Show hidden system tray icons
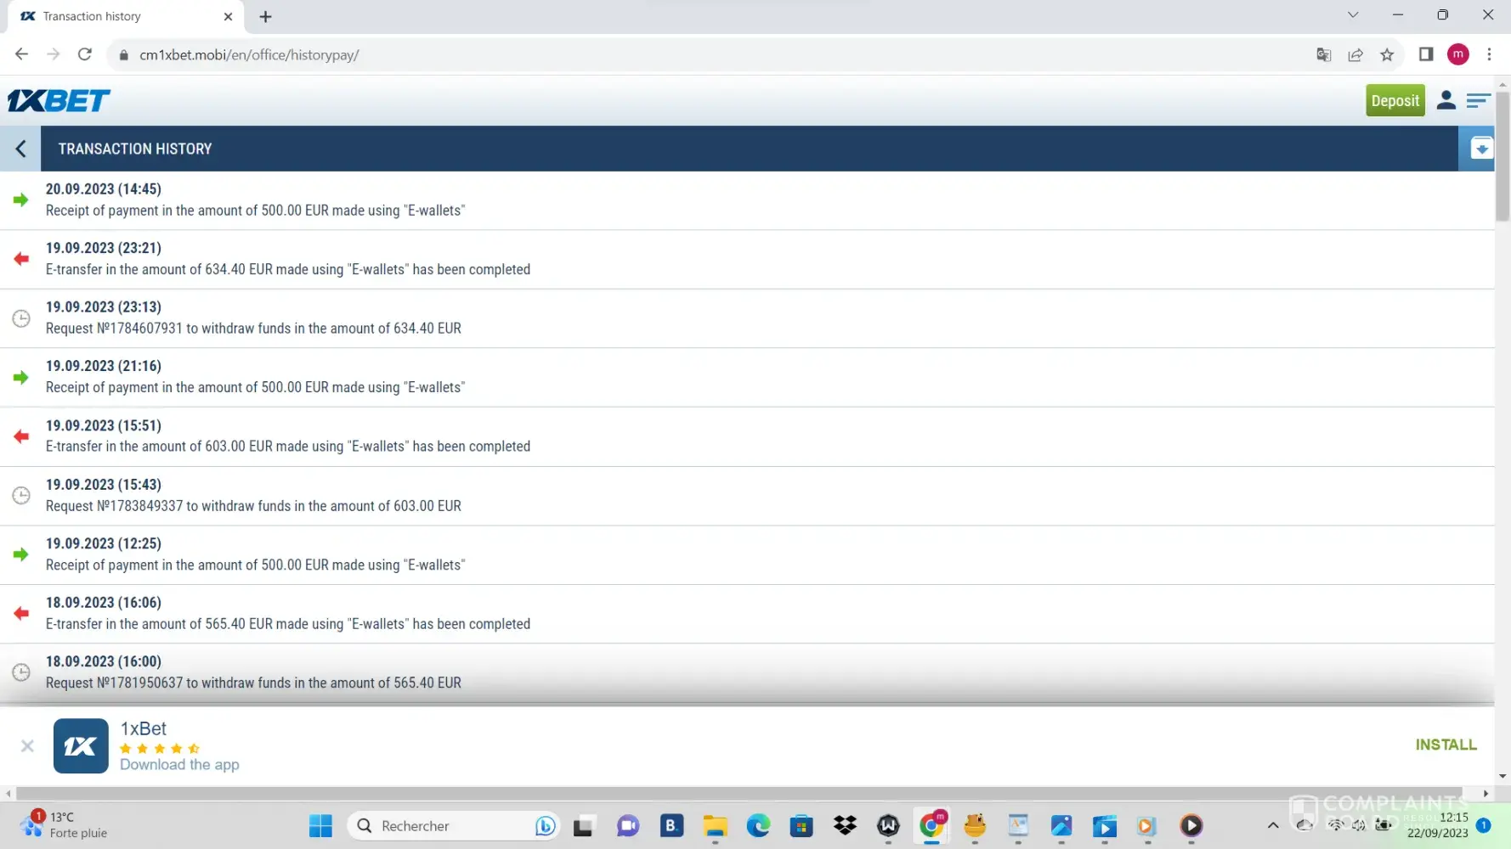Image resolution: width=1511 pixels, height=849 pixels. pyautogui.click(x=1272, y=825)
